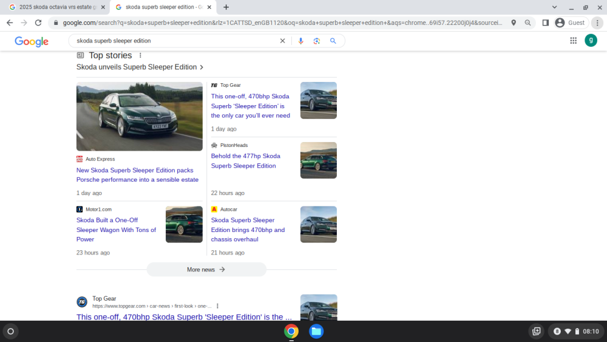Toggle the browser side panel
The image size is (607, 342).
click(546, 23)
